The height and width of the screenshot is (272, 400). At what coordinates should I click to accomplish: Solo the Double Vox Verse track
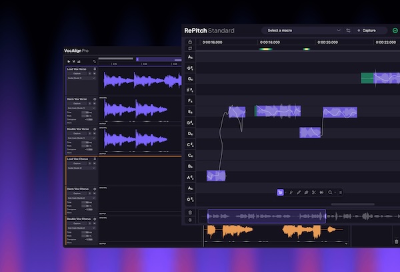point(90,133)
